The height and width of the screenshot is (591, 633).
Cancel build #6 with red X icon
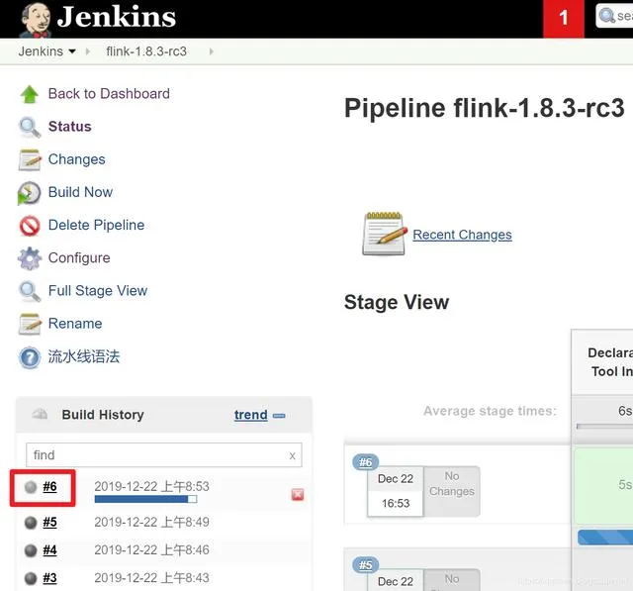click(298, 495)
